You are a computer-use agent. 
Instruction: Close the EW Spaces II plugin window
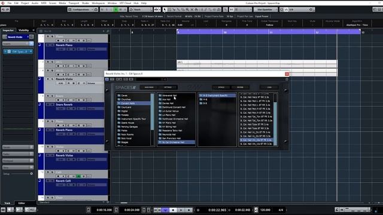(287, 74)
